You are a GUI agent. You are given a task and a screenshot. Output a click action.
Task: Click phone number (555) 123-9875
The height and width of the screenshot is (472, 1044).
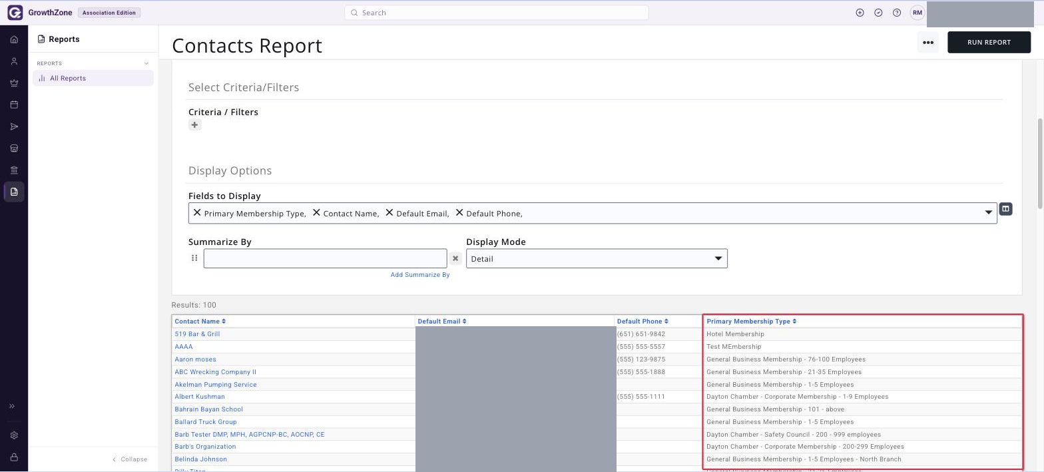tap(641, 359)
